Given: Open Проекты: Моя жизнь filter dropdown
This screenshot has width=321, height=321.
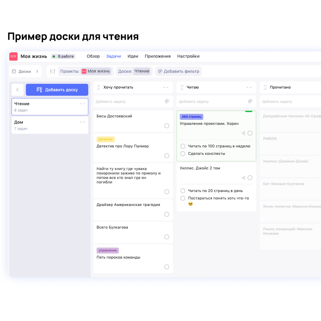Looking at the screenshot, I should [x=86, y=71].
